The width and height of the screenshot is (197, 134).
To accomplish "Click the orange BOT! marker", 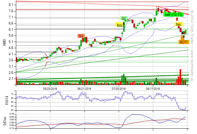I will point(184,42).
